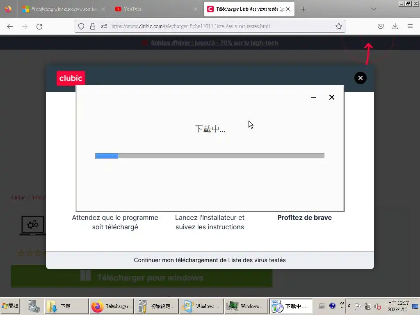
Task: Click the software gear laptop thumbnail
Action: point(33,225)
